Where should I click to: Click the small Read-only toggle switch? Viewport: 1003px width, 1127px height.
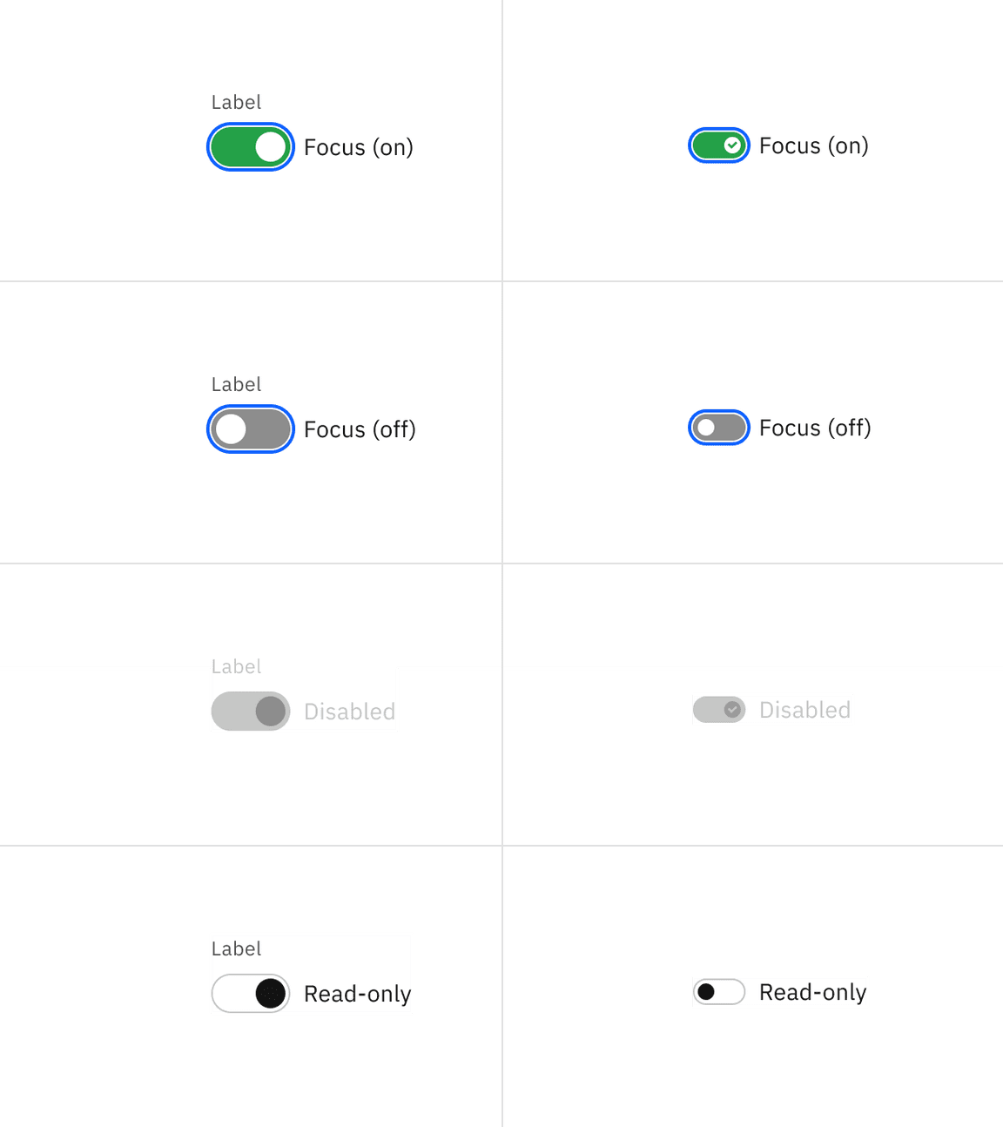(719, 992)
